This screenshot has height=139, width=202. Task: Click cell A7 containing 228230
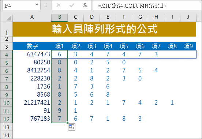click(x=32, y=78)
